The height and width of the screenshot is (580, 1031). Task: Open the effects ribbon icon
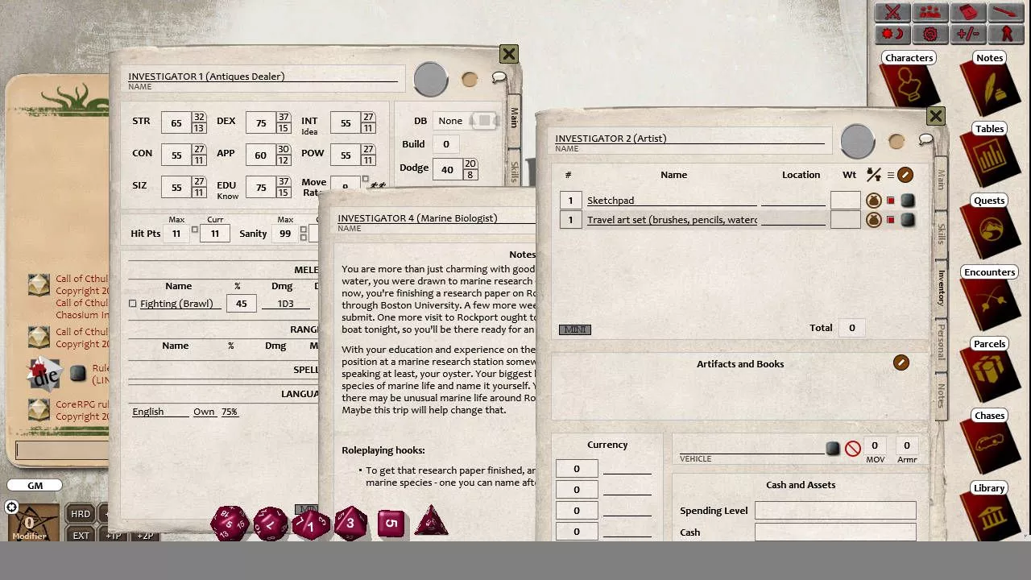click(x=1006, y=34)
